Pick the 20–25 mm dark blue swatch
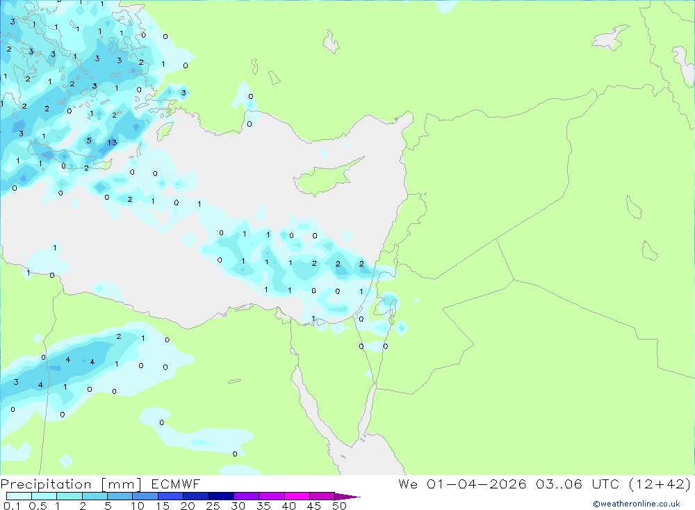The width and height of the screenshot is (695, 510). pos(196,496)
